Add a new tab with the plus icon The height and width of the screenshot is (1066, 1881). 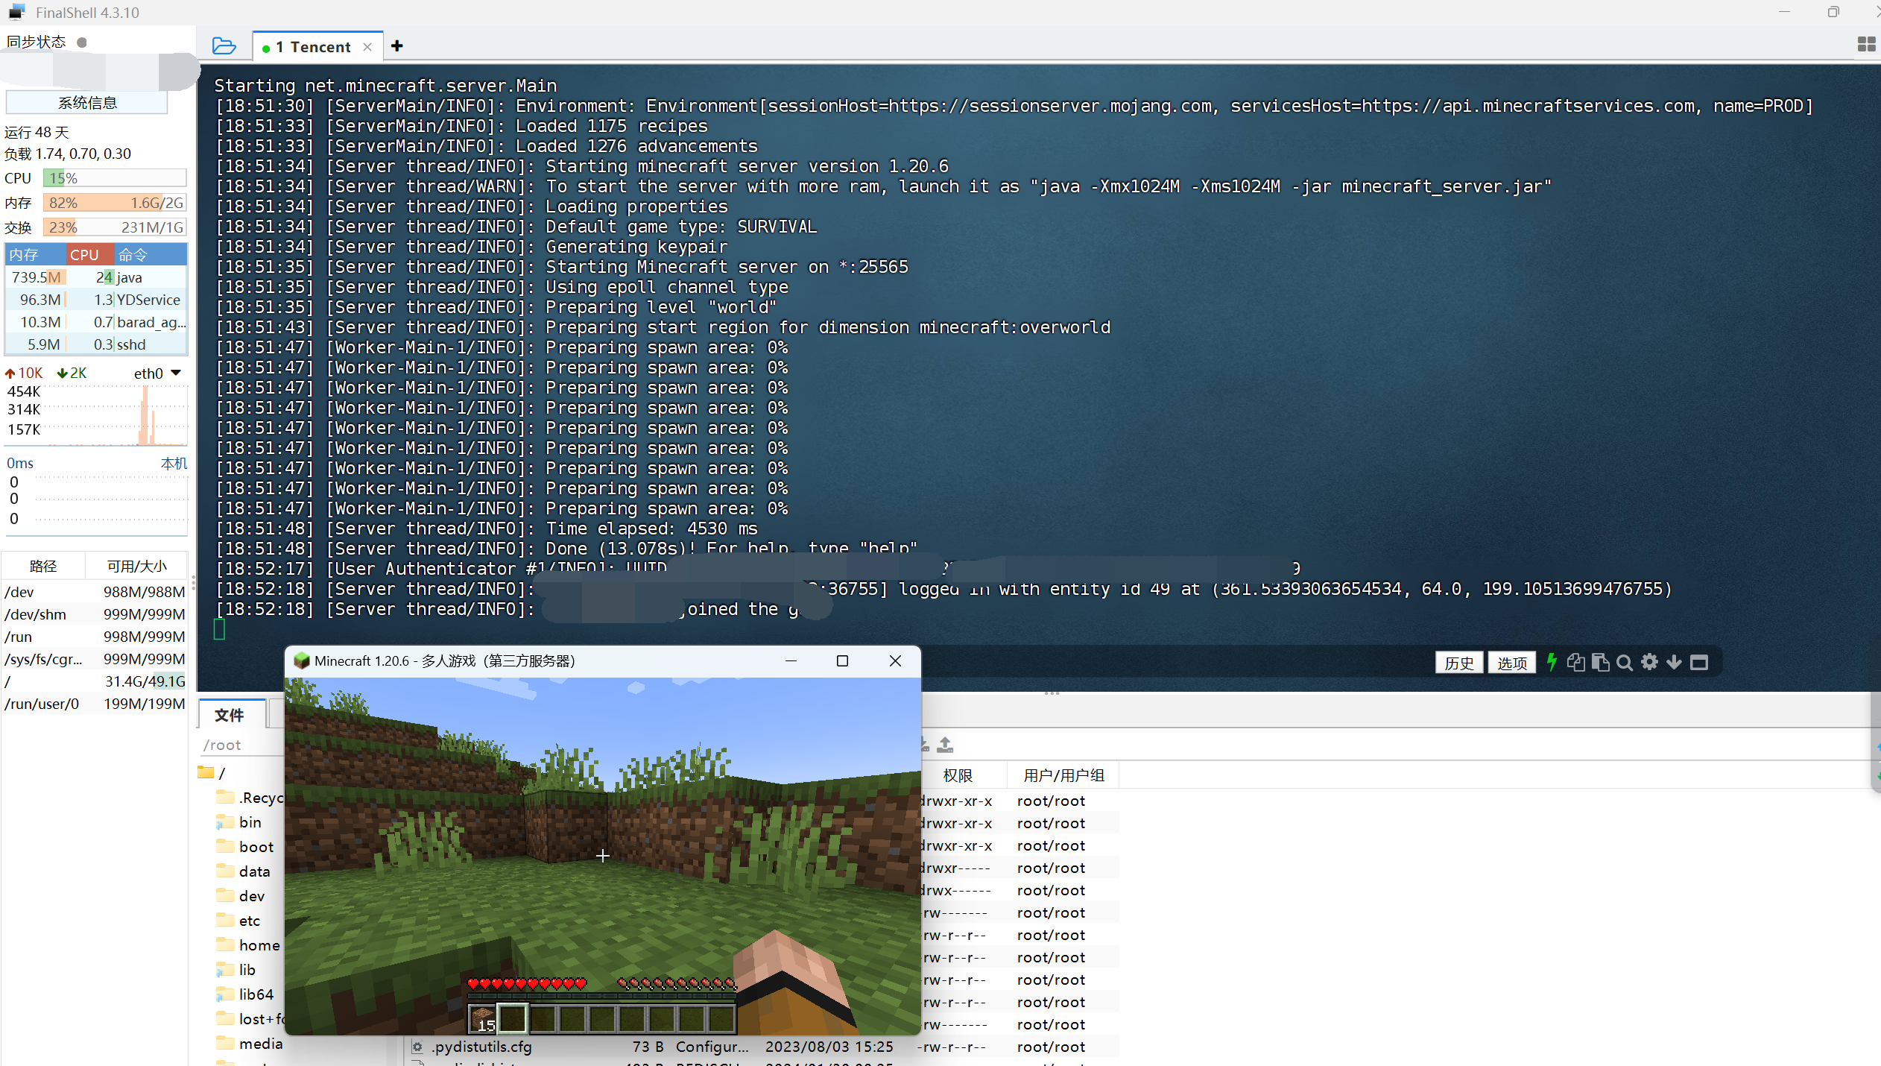(397, 46)
